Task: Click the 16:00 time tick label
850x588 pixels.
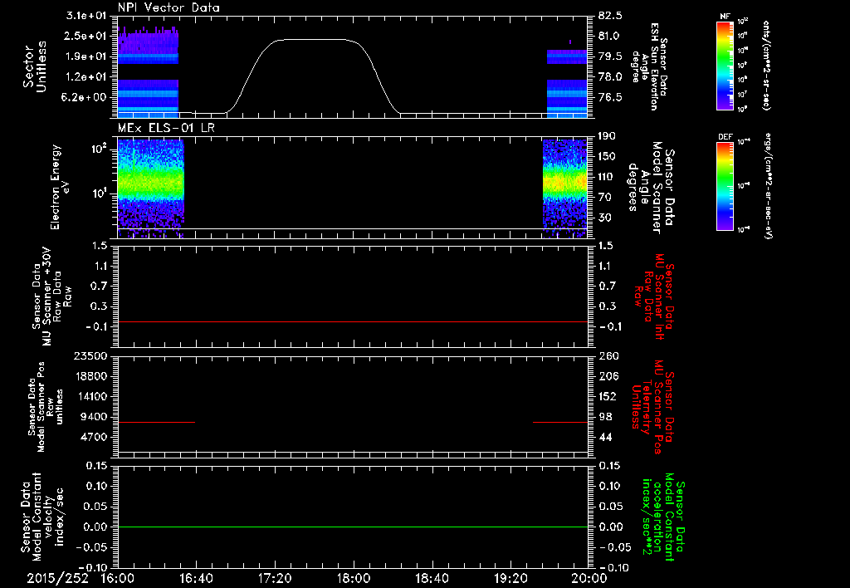Action: [118, 578]
